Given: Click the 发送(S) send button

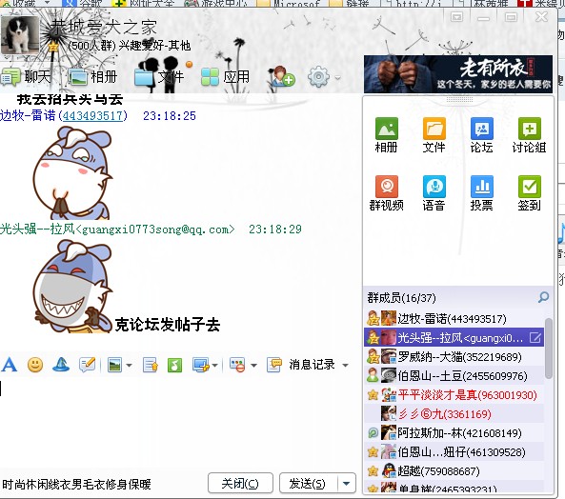Looking at the screenshot, I should [x=308, y=484].
